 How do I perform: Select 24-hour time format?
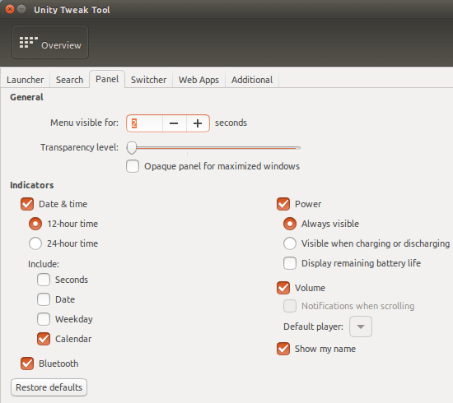pyautogui.click(x=35, y=243)
